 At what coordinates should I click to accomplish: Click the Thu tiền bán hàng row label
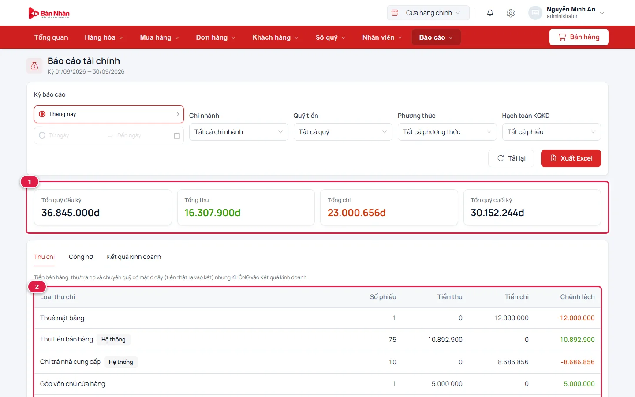pyautogui.click(x=67, y=339)
